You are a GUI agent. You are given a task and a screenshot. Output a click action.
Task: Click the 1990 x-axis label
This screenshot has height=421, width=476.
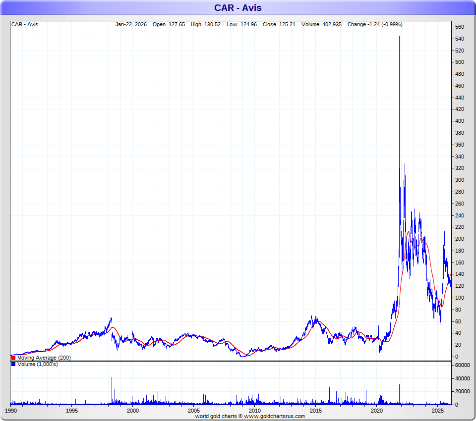11,411
